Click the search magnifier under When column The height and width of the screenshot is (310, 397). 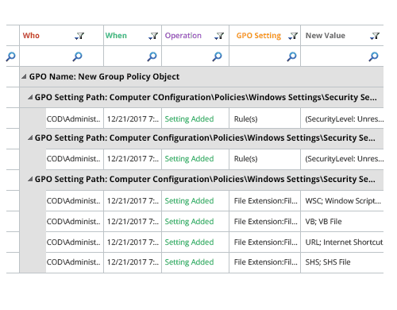152,56
